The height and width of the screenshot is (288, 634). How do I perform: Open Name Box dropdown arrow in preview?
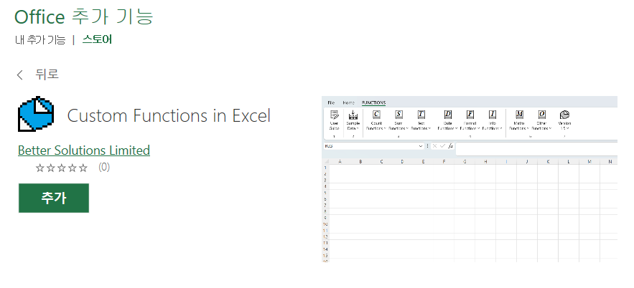pos(421,146)
